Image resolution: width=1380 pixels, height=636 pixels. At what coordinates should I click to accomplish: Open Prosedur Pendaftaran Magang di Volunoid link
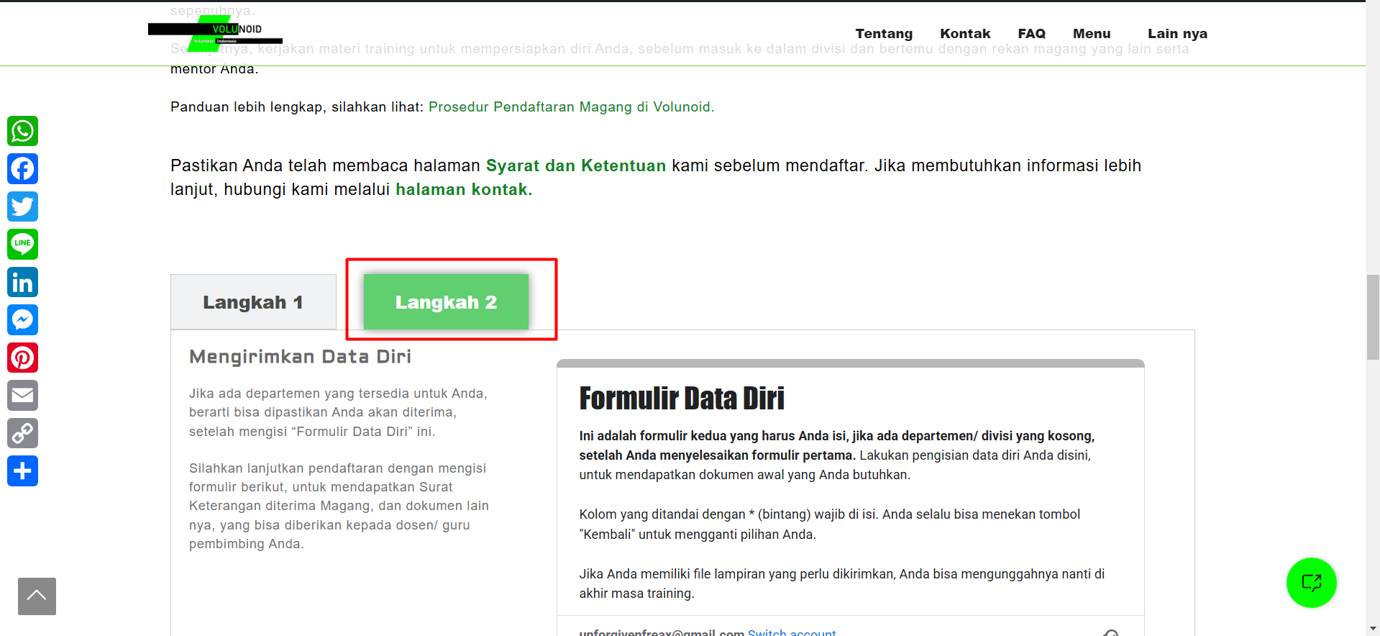pos(570,107)
